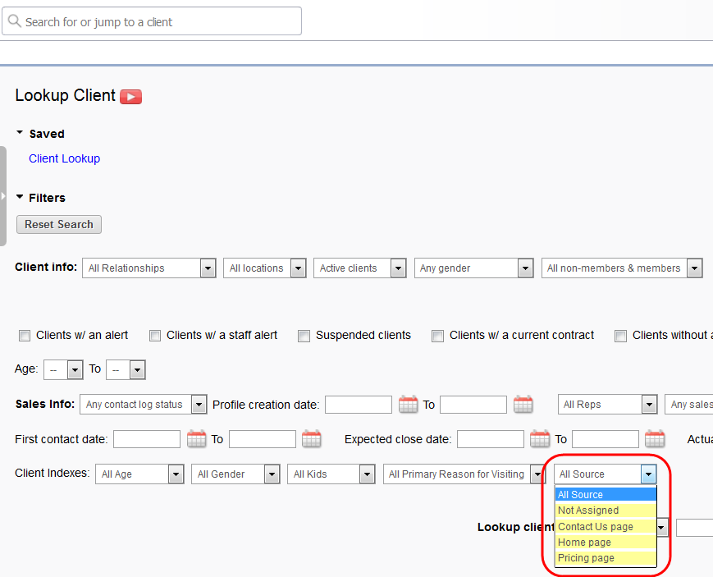This screenshot has height=577, width=713.
Task: Open the calendar for First contact date
Action: (196, 438)
